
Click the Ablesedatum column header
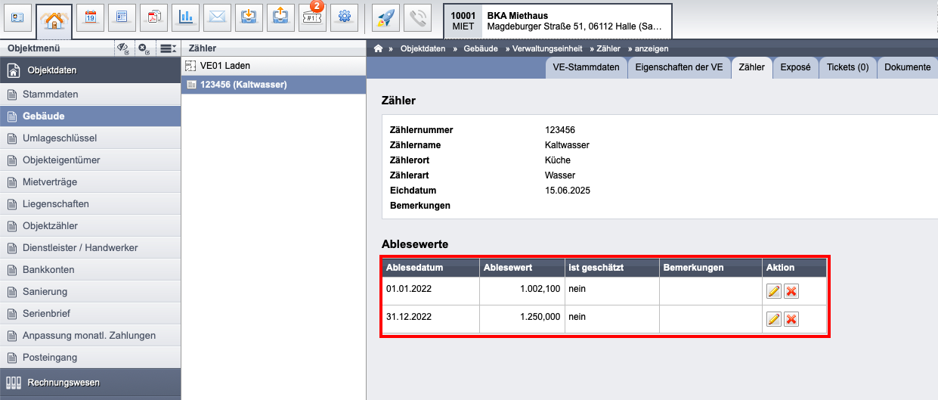tap(430, 268)
